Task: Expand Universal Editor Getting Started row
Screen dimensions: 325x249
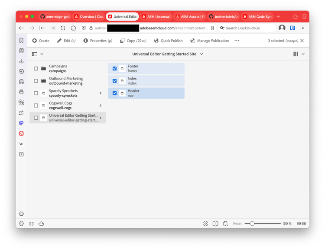Action: click(101, 118)
